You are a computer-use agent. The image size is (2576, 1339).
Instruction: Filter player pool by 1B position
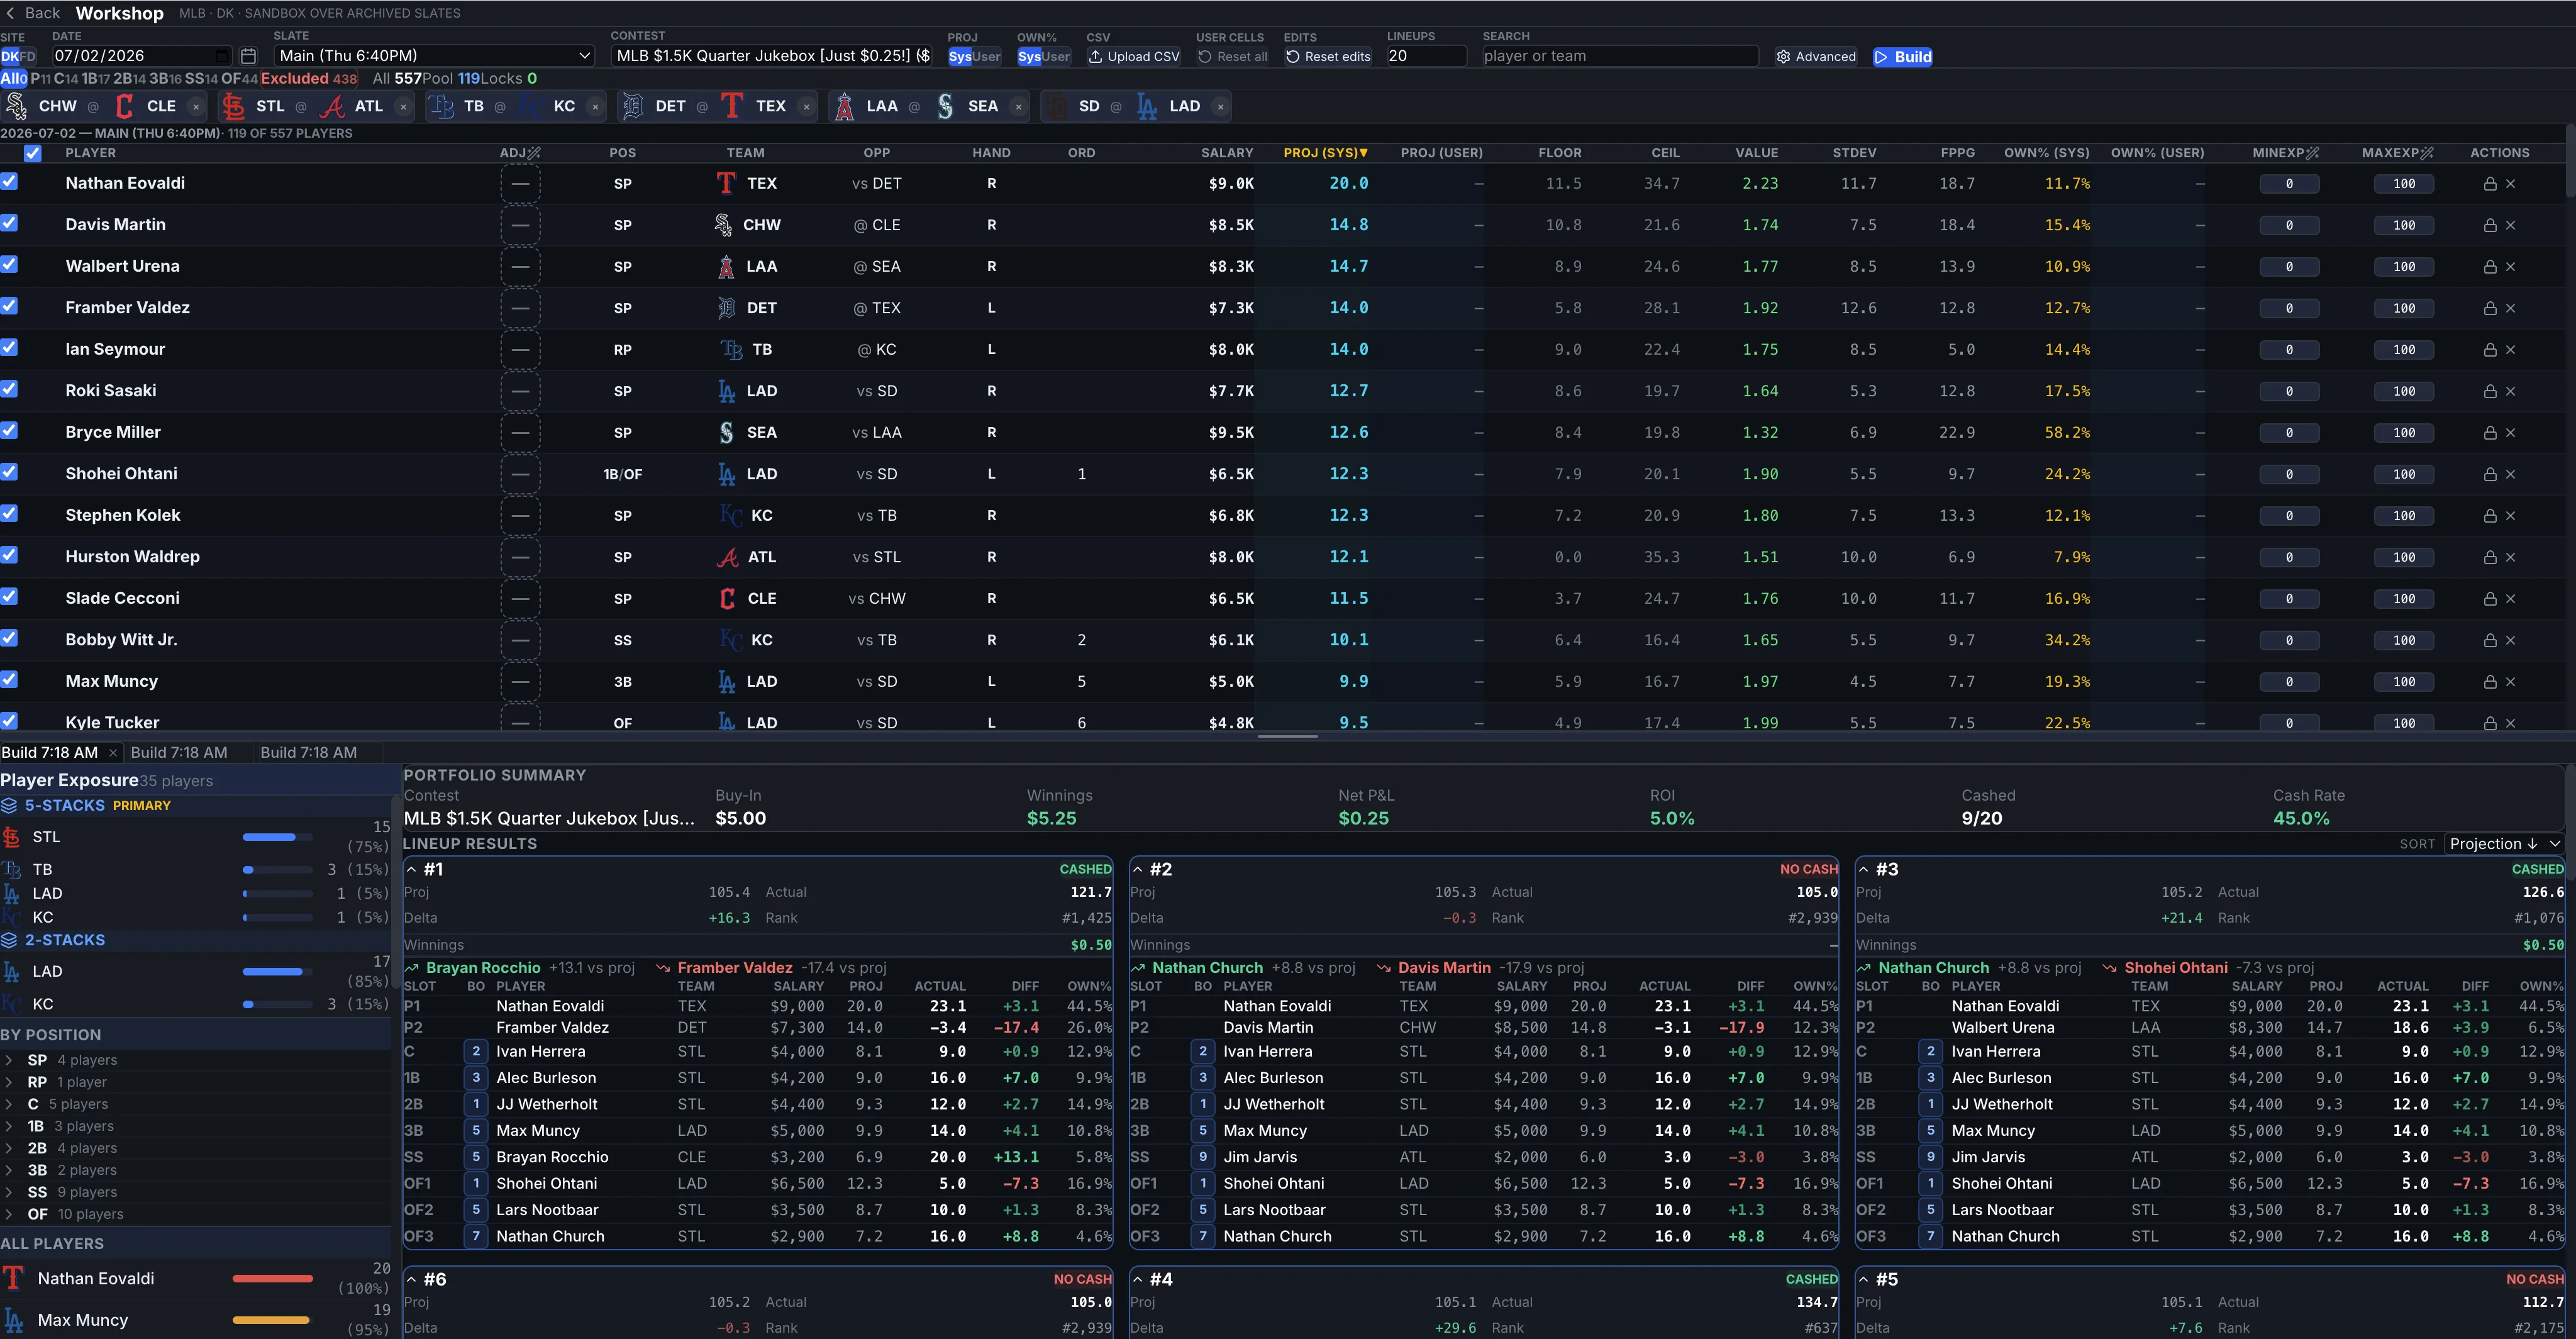point(96,79)
